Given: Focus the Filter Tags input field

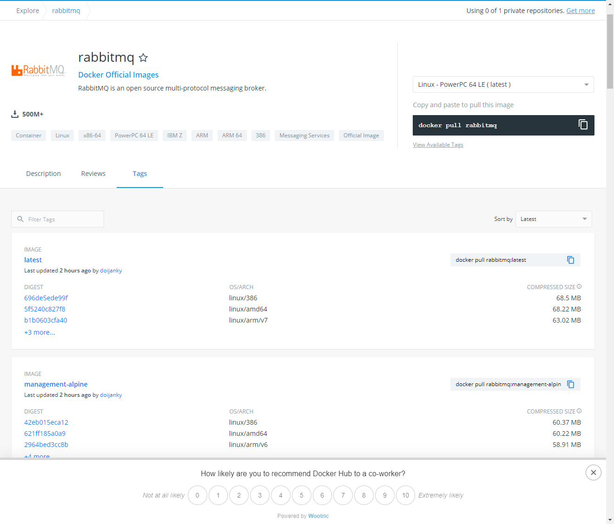Looking at the screenshot, I should [x=58, y=219].
